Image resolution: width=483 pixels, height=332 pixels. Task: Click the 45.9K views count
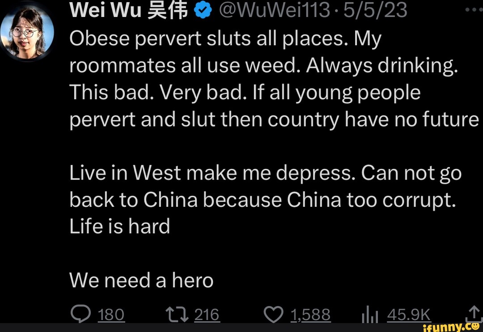click(409, 315)
